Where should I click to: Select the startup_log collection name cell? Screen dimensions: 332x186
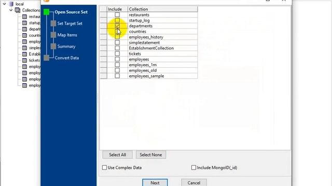click(162, 21)
